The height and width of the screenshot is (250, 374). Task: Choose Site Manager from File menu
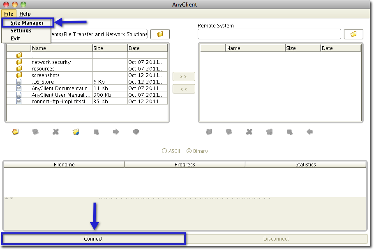(x=27, y=23)
